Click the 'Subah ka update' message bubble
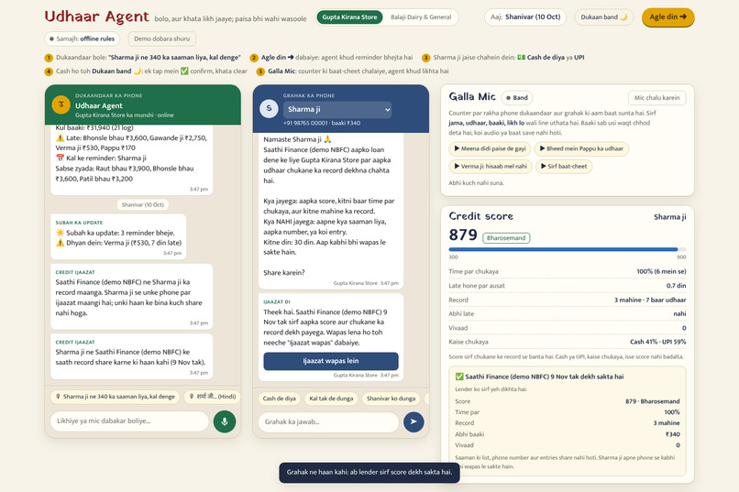The height and width of the screenshot is (492, 739). click(x=118, y=236)
